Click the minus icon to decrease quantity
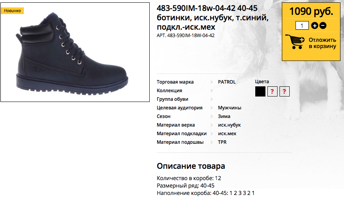This screenshot has width=344, height=202. coord(323,26)
